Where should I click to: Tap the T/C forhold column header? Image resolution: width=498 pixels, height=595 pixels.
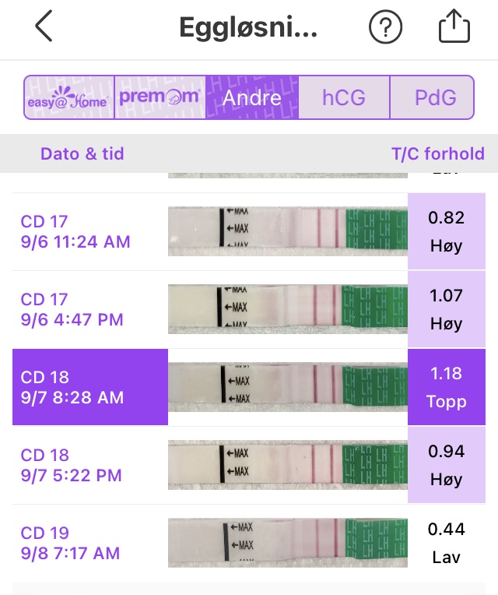click(x=437, y=153)
